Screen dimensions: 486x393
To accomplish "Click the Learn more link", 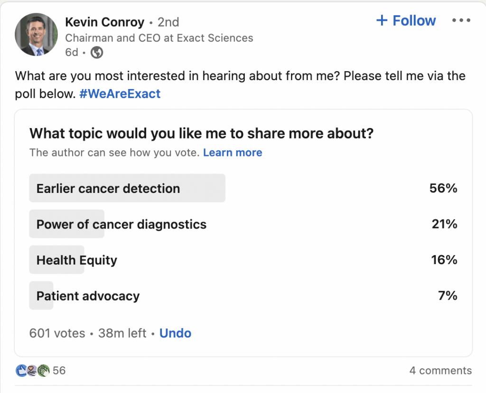I will [x=233, y=153].
